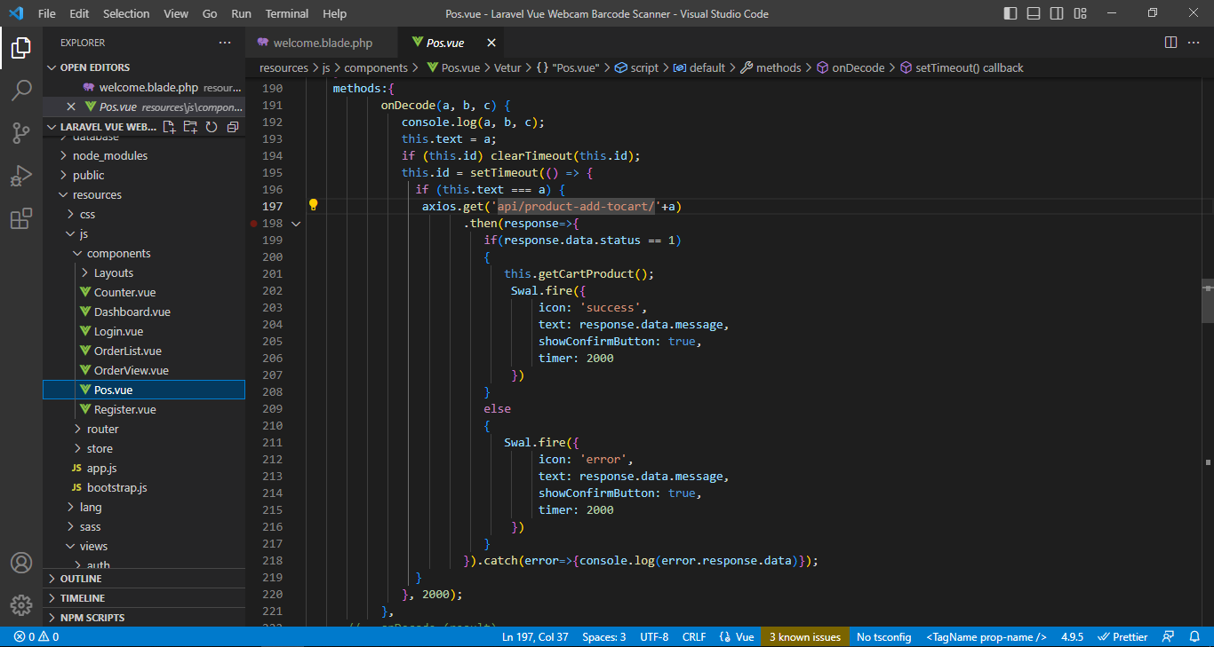Viewport: 1214px width, 647px height.
Task: Refresh the explorer file tree
Action: coord(212,127)
